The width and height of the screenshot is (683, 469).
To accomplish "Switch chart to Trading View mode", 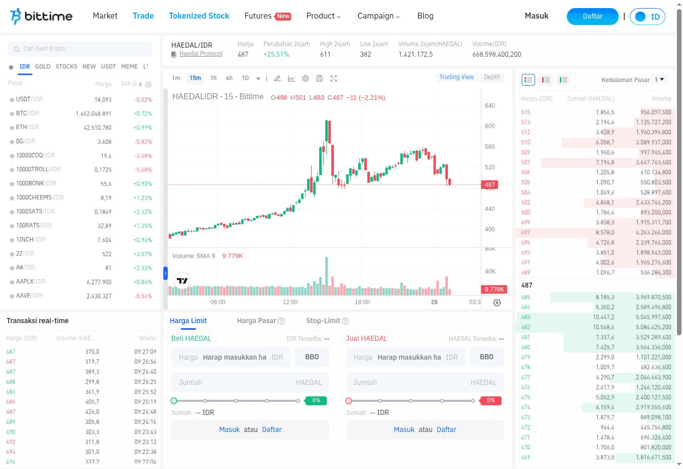I will pos(457,77).
